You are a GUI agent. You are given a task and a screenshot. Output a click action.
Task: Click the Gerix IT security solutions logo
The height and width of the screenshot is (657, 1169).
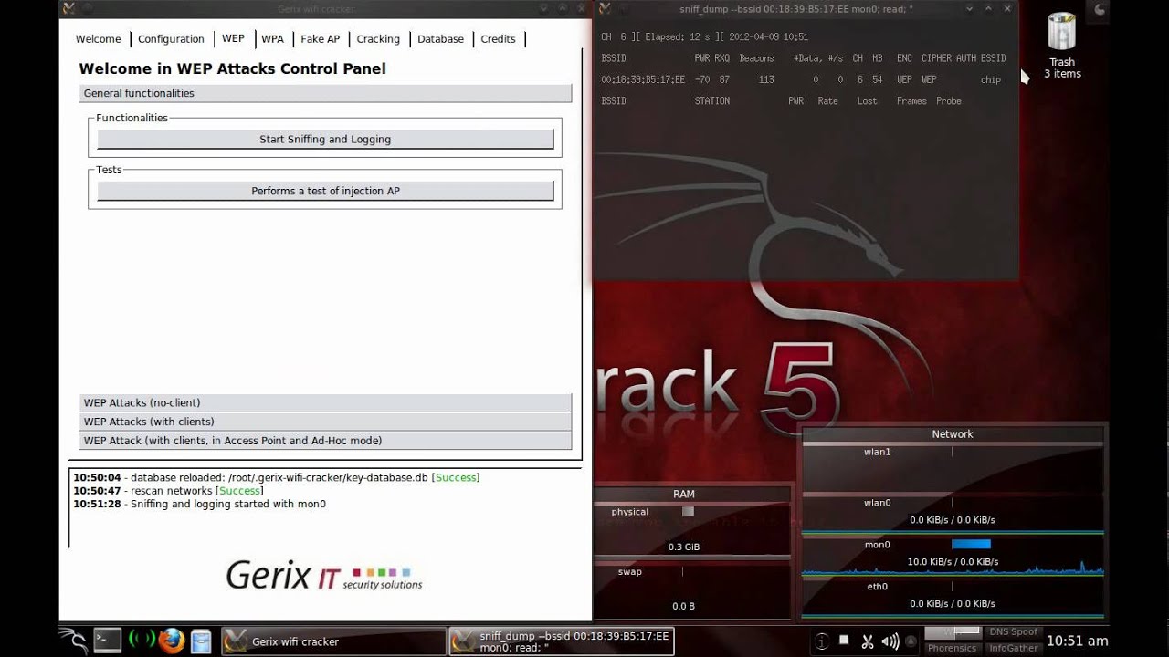324,576
